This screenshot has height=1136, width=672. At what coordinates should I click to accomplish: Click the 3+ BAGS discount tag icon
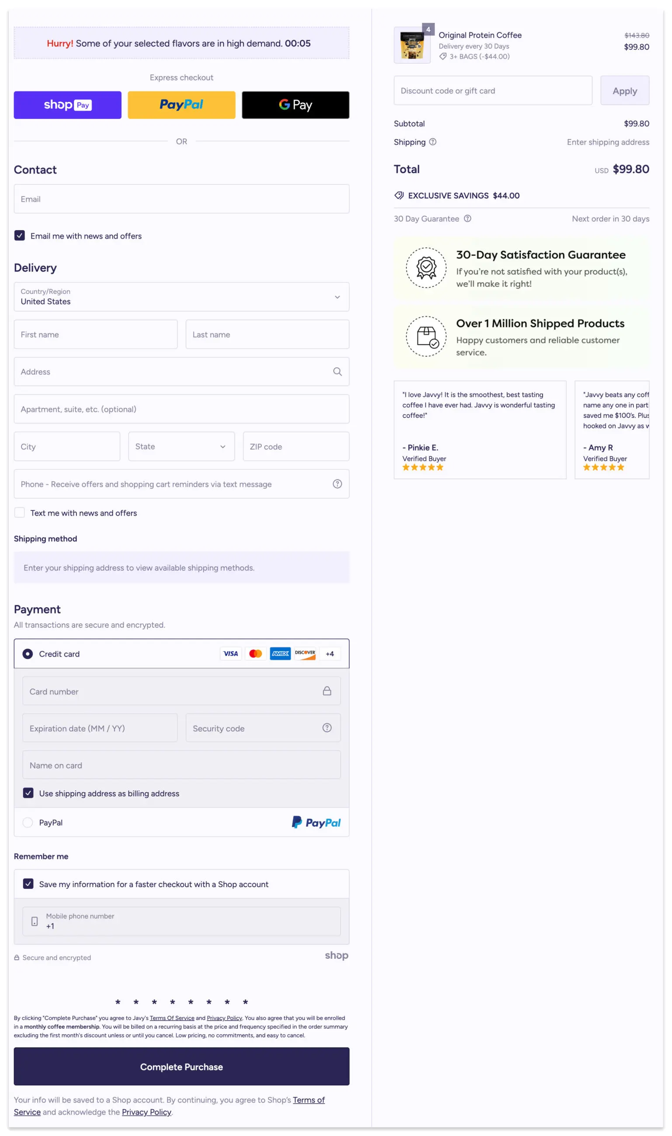pyautogui.click(x=443, y=56)
